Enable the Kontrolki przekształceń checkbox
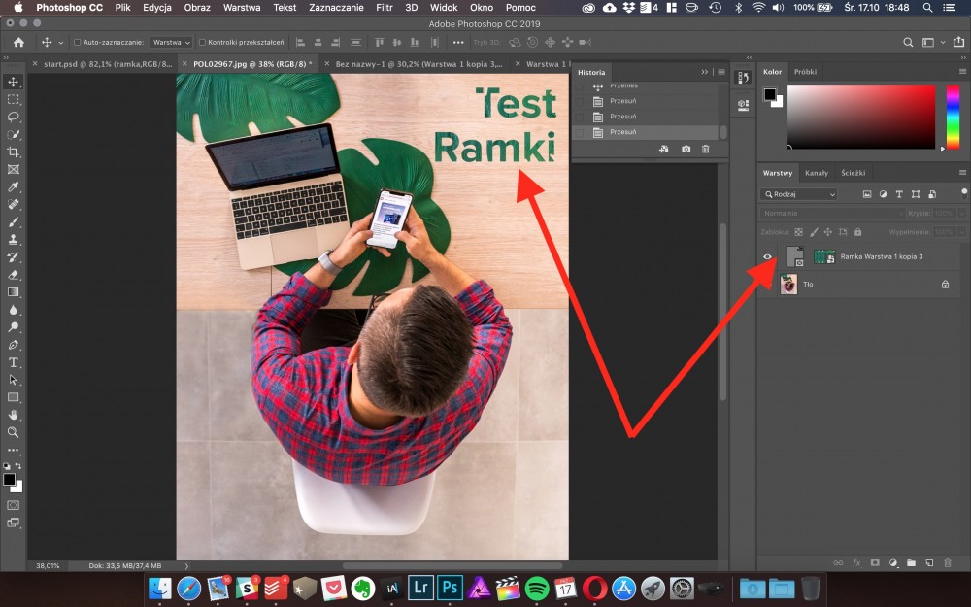Viewport: 971px width, 607px height. (x=202, y=42)
